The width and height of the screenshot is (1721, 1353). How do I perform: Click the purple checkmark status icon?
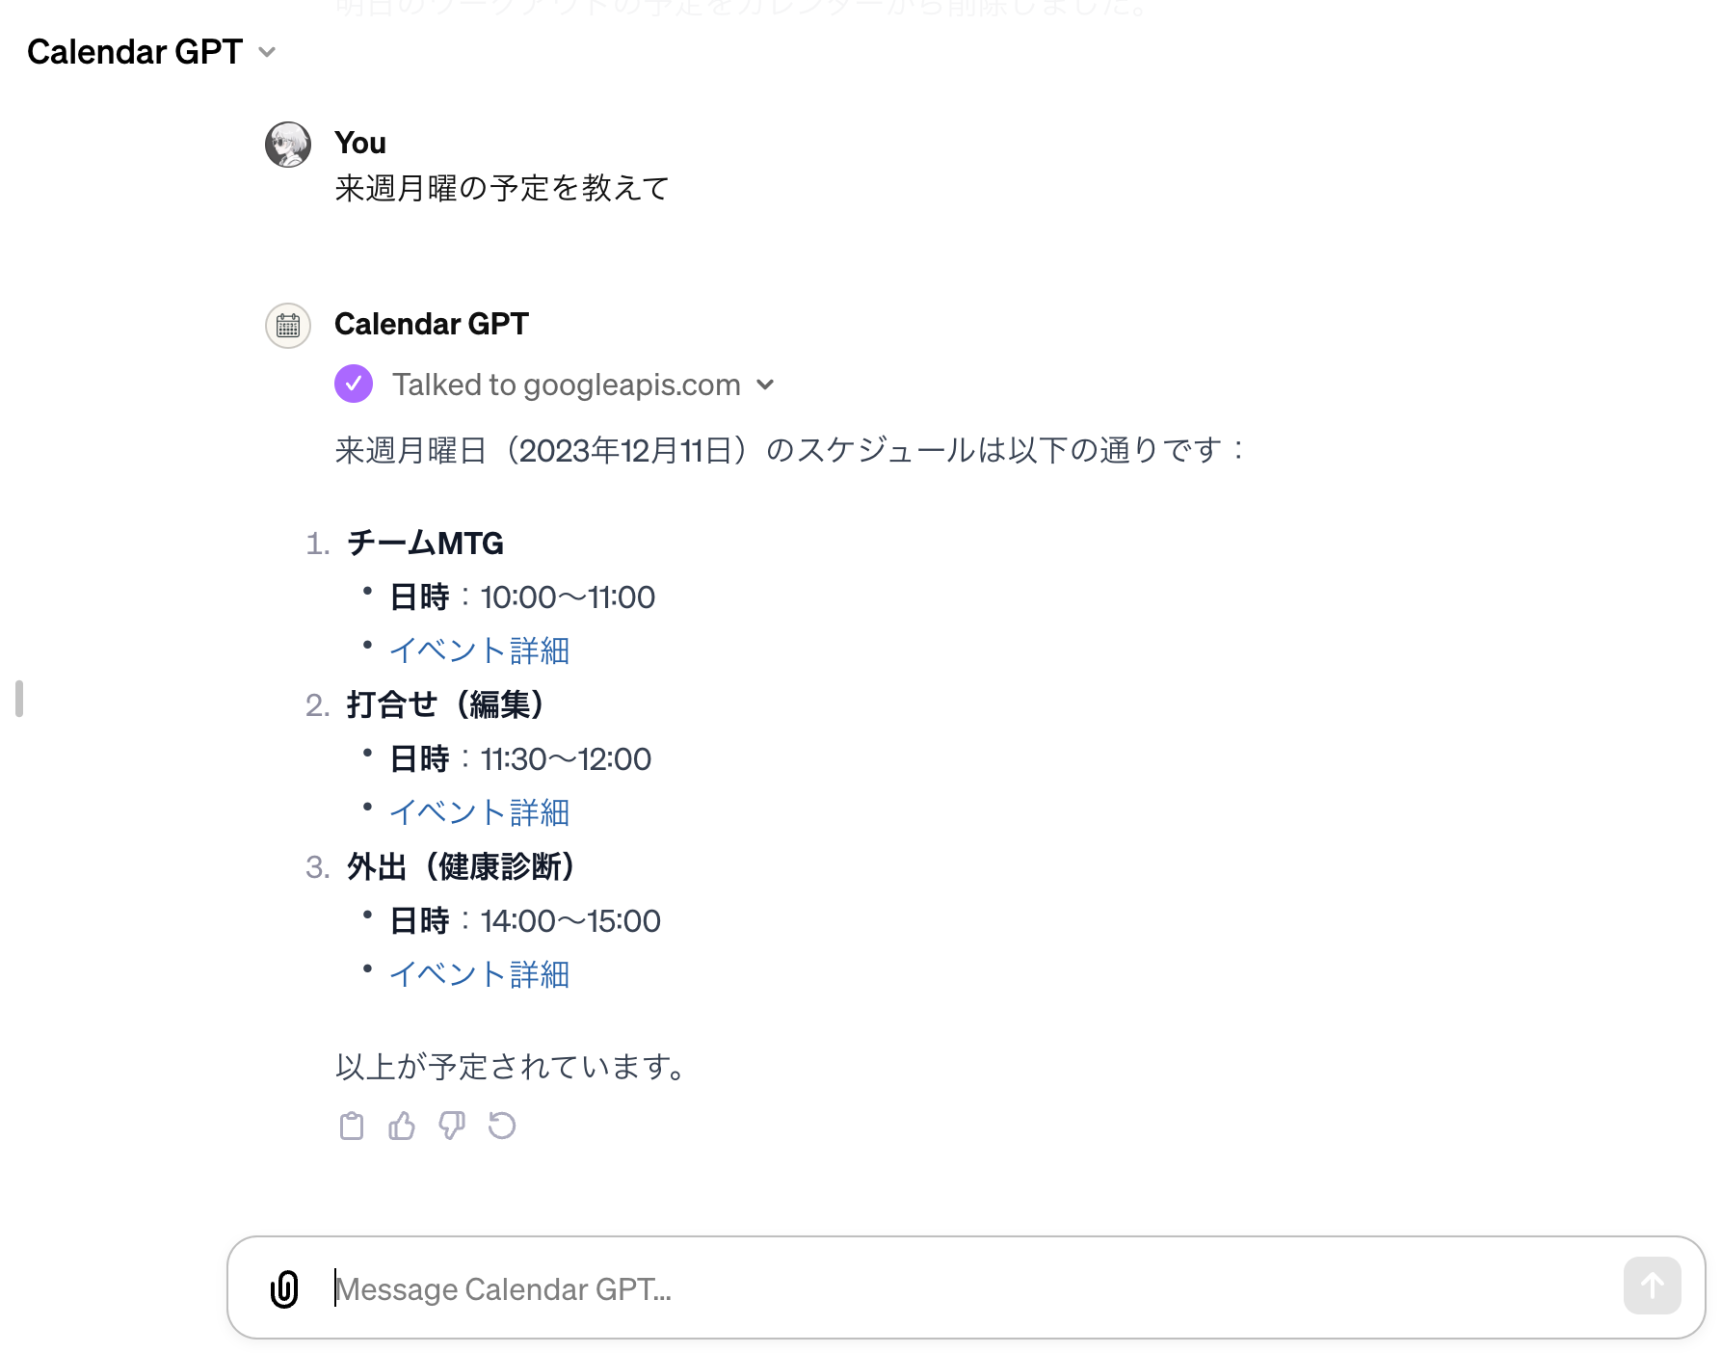click(354, 384)
